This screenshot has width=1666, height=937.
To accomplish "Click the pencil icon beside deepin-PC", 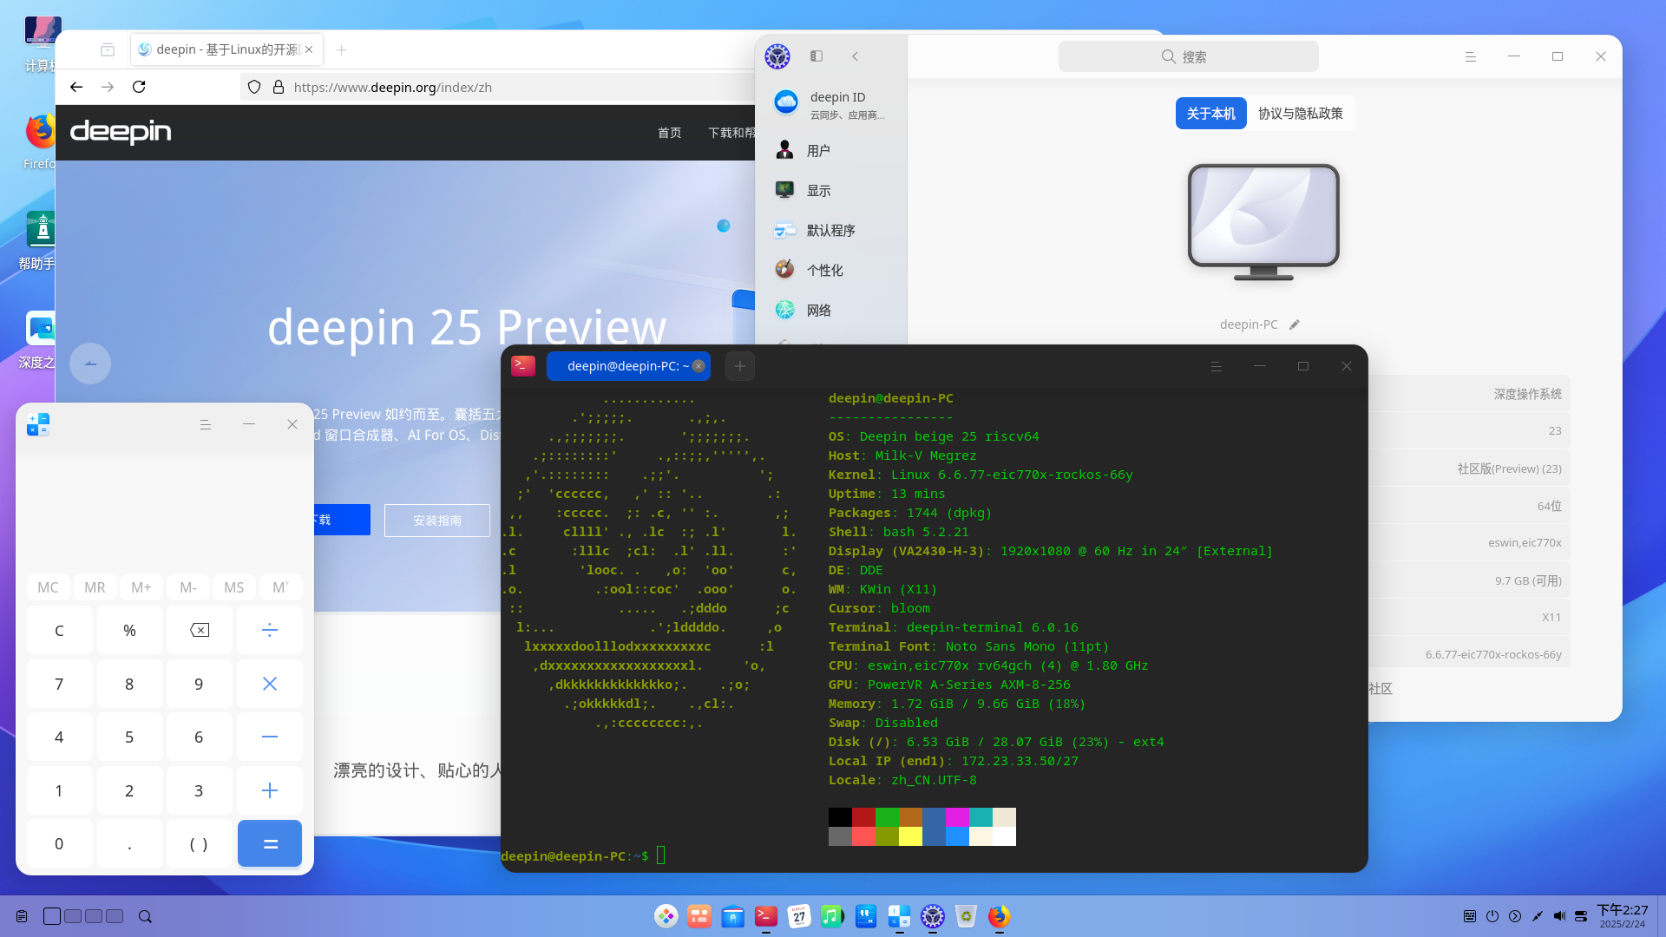I will [x=1295, y=324].
